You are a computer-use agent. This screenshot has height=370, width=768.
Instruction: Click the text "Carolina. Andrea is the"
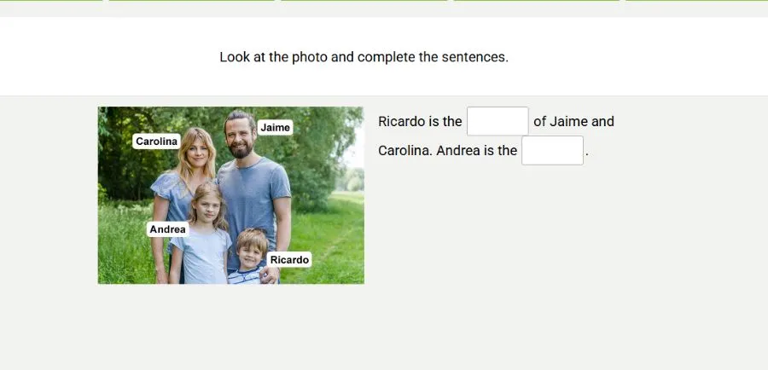pos(447,151)
